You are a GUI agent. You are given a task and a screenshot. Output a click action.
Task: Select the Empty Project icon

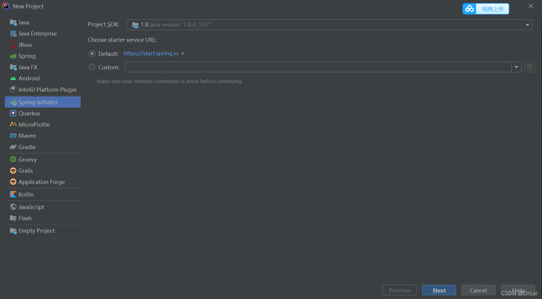13,231
